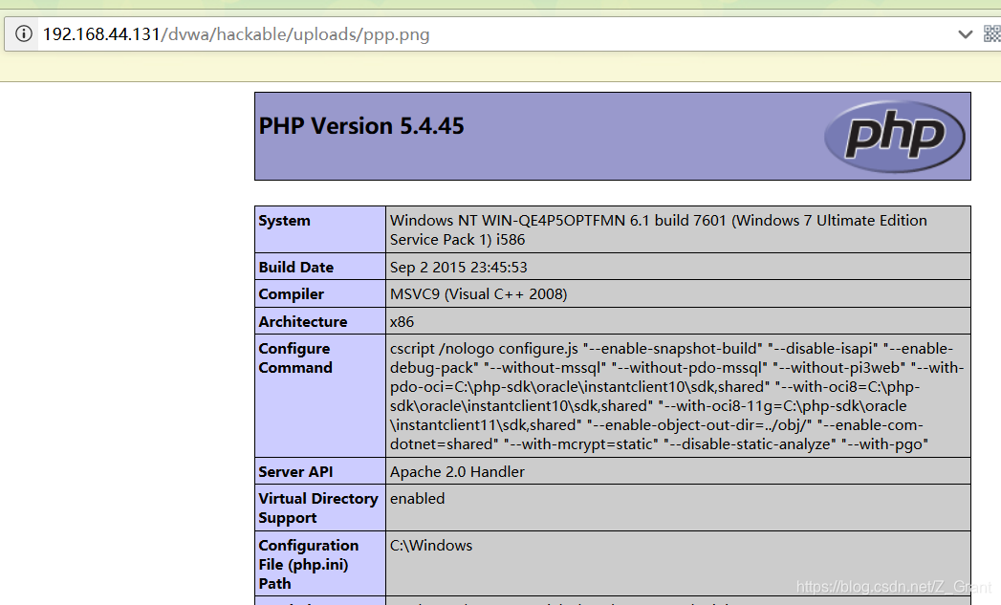Screen dimensions: 1001x605
Task: Click the 'x86' architecture value
Action: [x=402, y=322]
